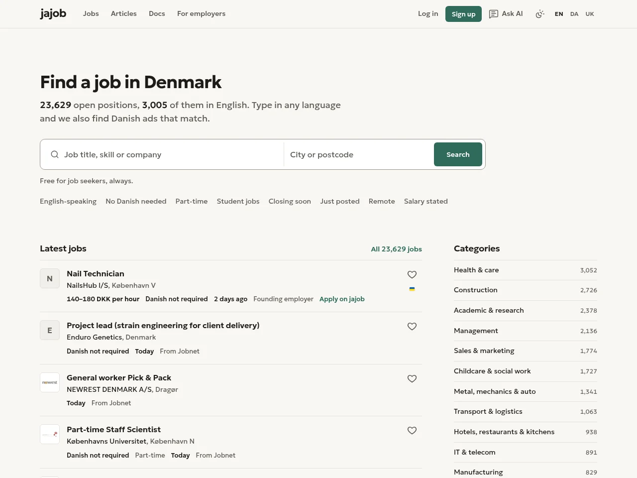This screenshot has height=478, width=637.
Task: Focus the City or postcode field
Action: tap(359, 154)
